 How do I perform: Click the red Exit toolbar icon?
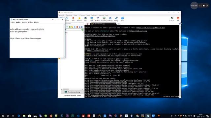178,19
